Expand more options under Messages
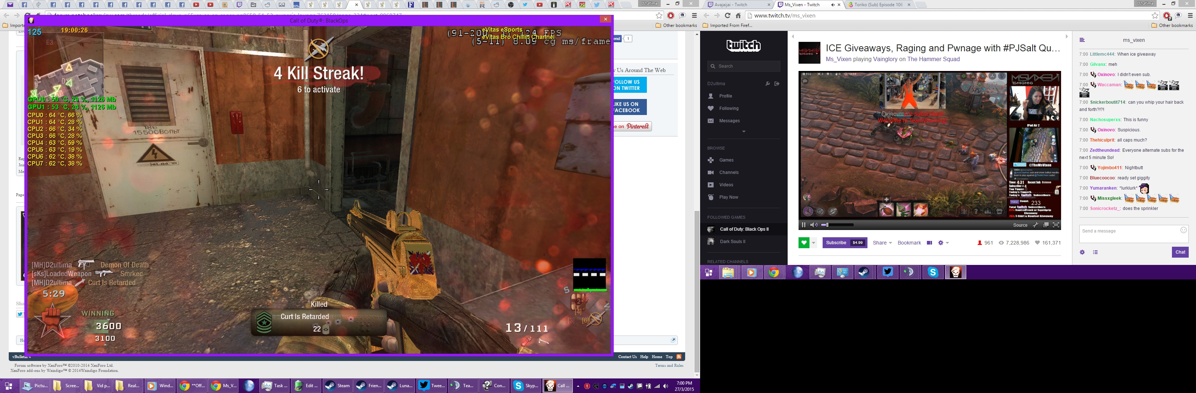Screen dimensions: 1196x393 pyautogui.click(x=744, y=132)
